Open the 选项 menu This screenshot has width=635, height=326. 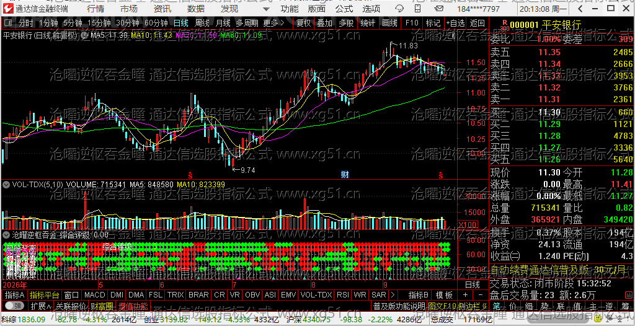coord(371,9)
